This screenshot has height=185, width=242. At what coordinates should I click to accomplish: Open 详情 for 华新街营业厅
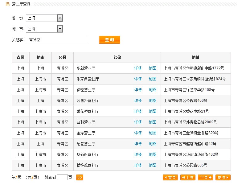click(x=138, y=154)
